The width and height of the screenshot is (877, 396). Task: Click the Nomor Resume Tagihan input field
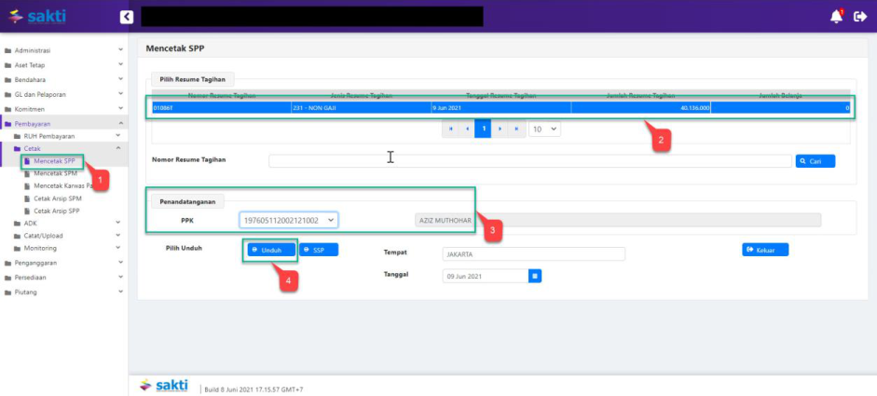(x=529, y=161)
